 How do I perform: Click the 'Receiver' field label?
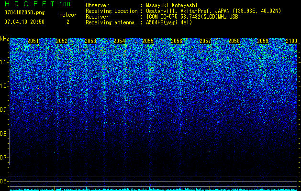[97, 17]
